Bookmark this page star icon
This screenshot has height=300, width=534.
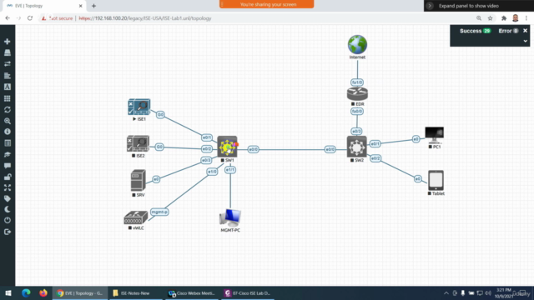[490, 18]
